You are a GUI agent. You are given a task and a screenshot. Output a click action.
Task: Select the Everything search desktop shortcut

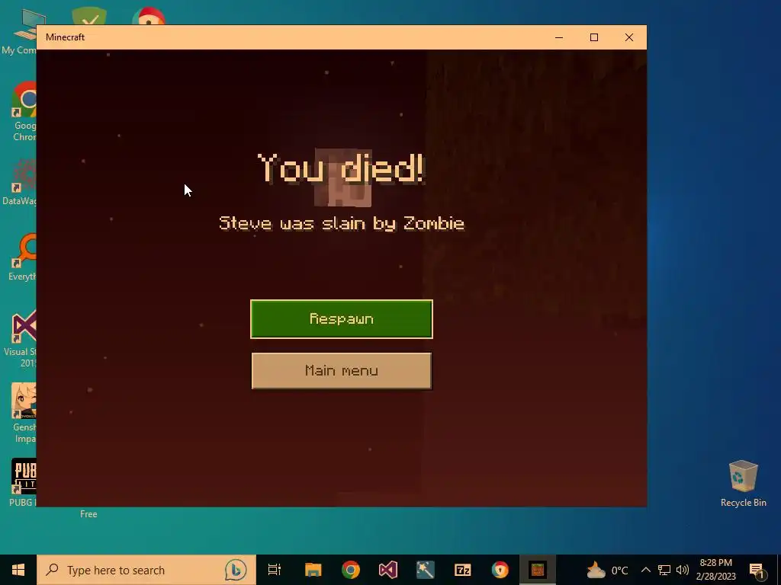click(x=22, y=257)
